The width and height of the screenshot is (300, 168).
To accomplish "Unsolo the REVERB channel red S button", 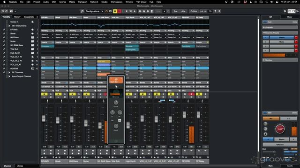I will (x=191, y=94).
